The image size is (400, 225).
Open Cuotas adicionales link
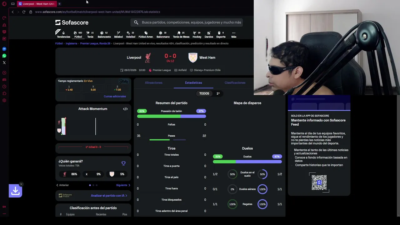[115, 96]
